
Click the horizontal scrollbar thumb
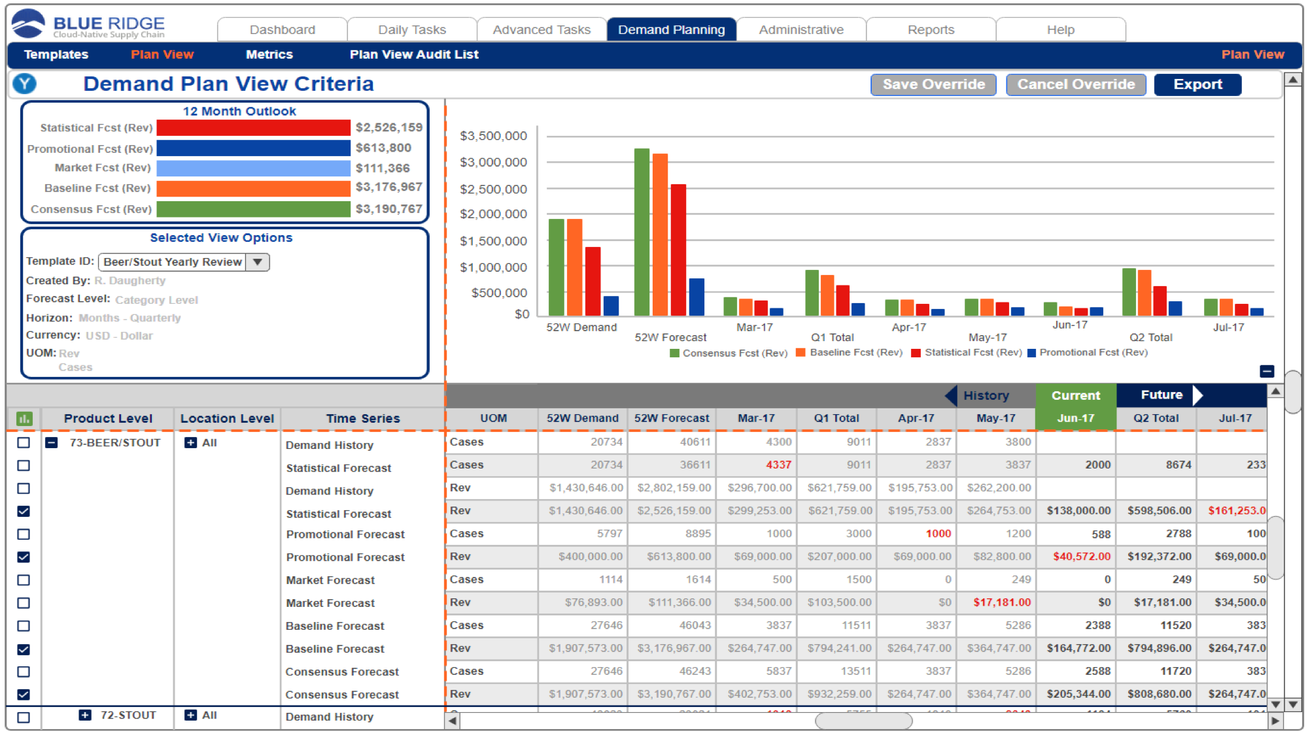click(x=863, y=721)
